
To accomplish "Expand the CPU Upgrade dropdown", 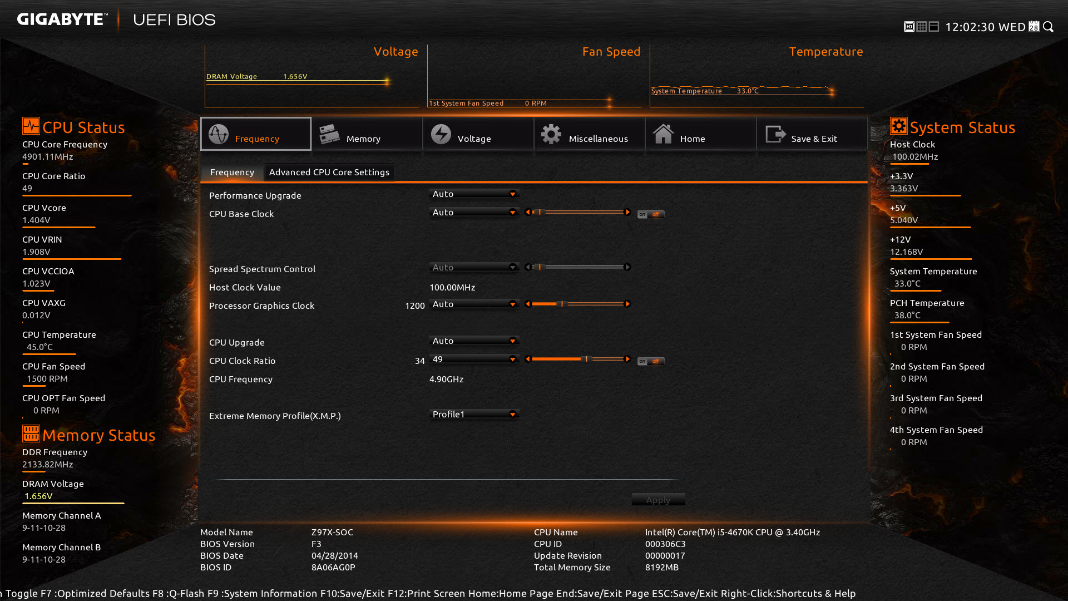I will [474, 341].
